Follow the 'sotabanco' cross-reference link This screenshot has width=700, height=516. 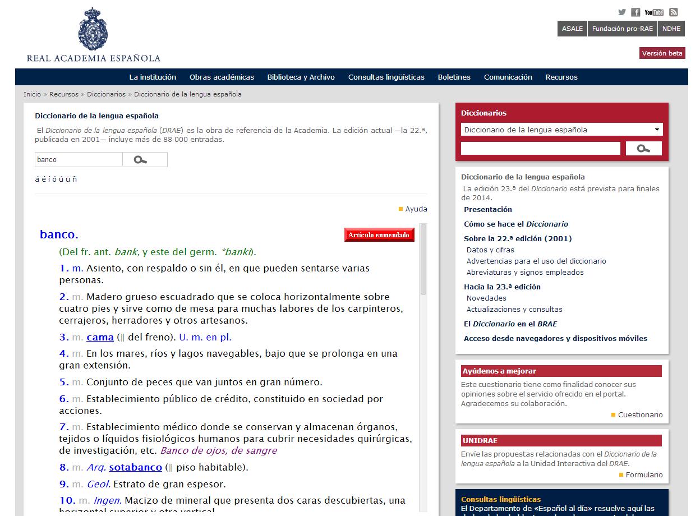point(135,467)
